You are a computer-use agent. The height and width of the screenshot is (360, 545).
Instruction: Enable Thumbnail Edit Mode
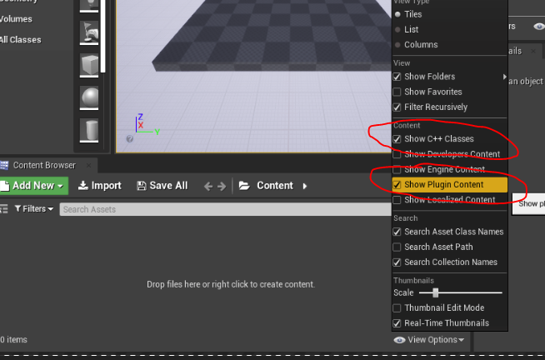(x=397, y=307)
